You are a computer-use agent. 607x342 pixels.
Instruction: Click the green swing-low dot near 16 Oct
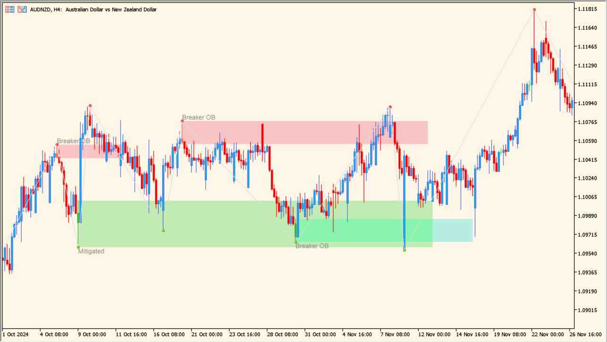click(164, 231)
